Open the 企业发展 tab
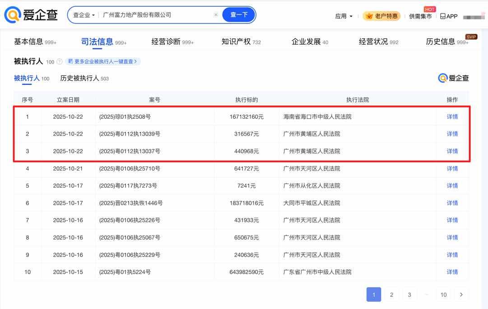Screen dimensions: 488x309 click(310, 42)
